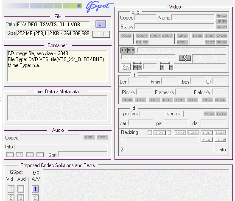
Task: Toggle GSpot Vid test button 1
Action: click(x=11, y=189)
